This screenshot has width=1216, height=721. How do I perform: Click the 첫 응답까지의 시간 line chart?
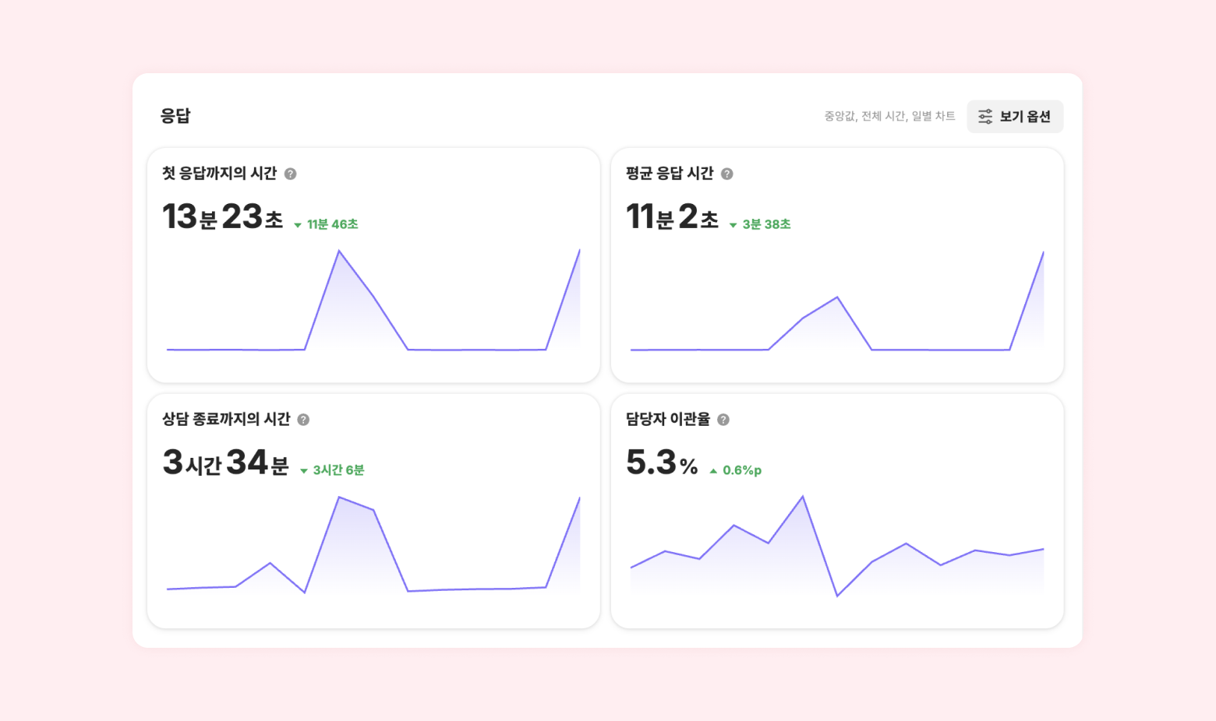(373, 300)
